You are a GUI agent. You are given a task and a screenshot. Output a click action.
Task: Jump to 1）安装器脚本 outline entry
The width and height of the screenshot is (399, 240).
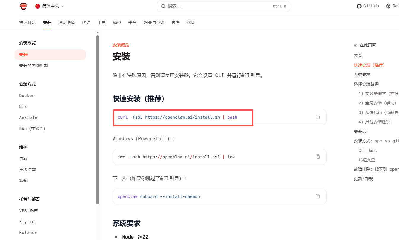pyautogui.click(x=379, y=94)
